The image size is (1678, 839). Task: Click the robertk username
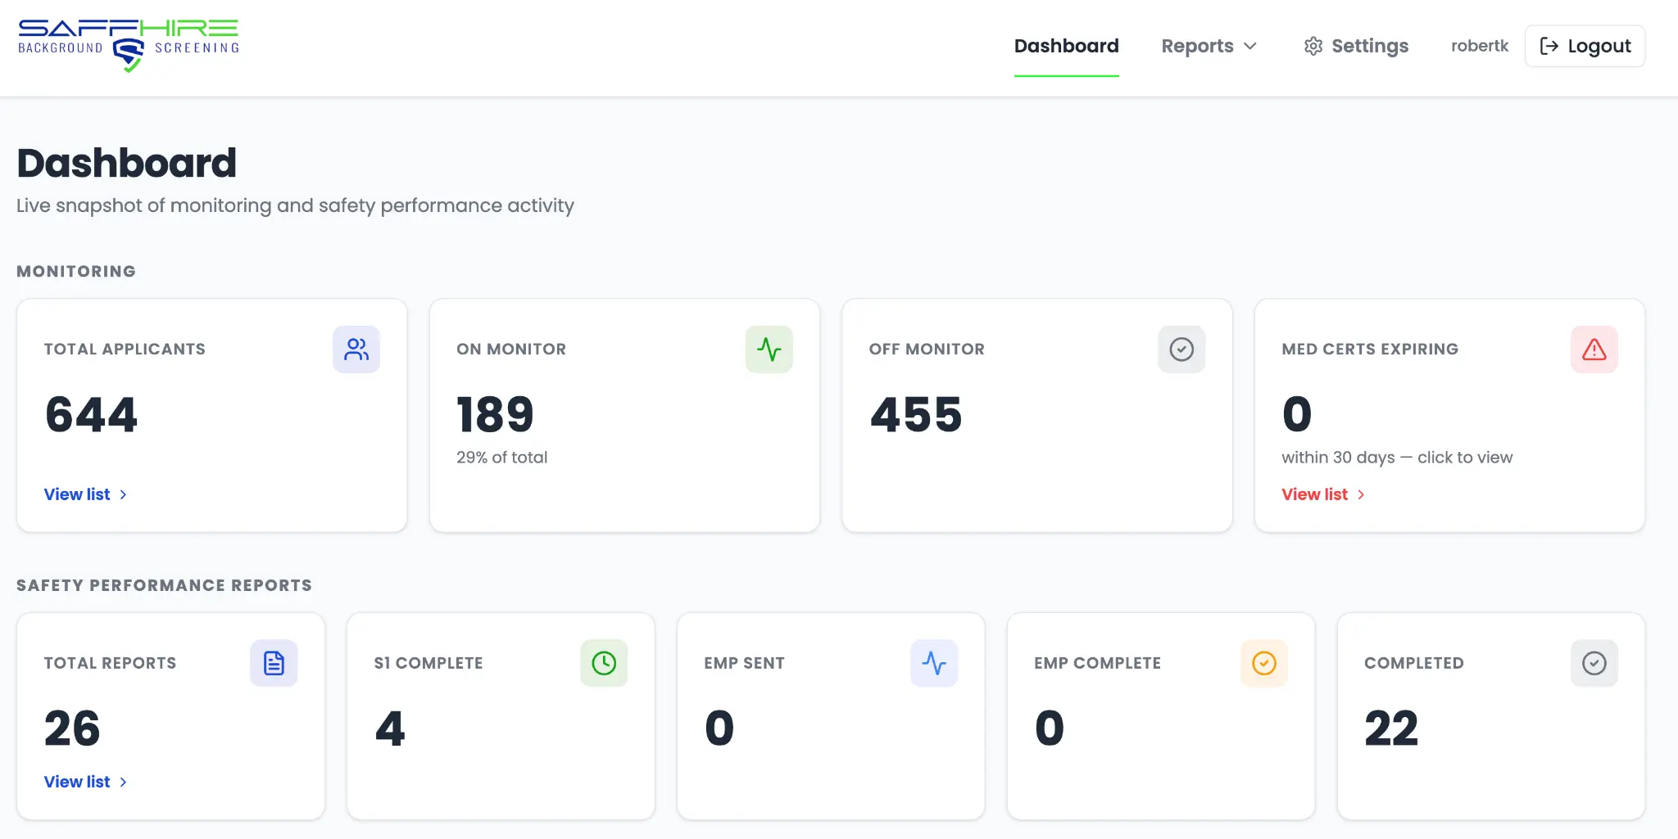(1480, 46)
